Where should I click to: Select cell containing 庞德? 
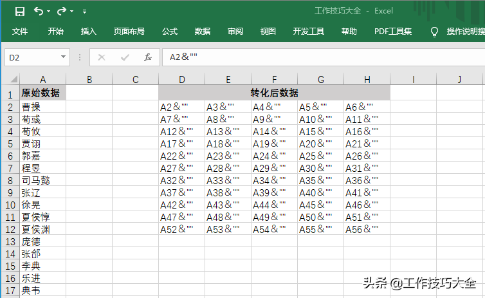[42, 241]
